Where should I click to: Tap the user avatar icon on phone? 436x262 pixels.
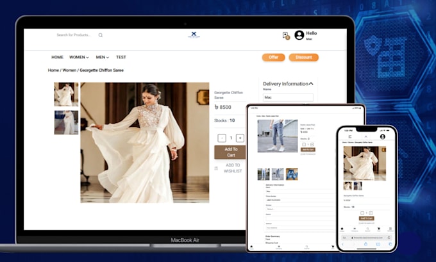click(383, 136)
